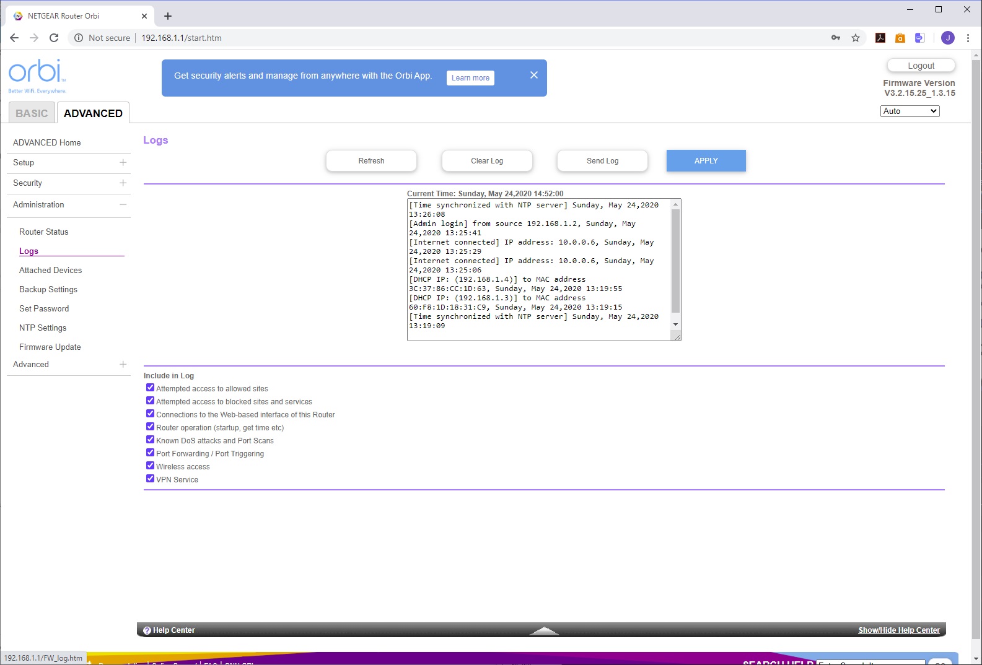Click inside the log text area
This screenshot has width=982, height=665.
click(540, 269)
